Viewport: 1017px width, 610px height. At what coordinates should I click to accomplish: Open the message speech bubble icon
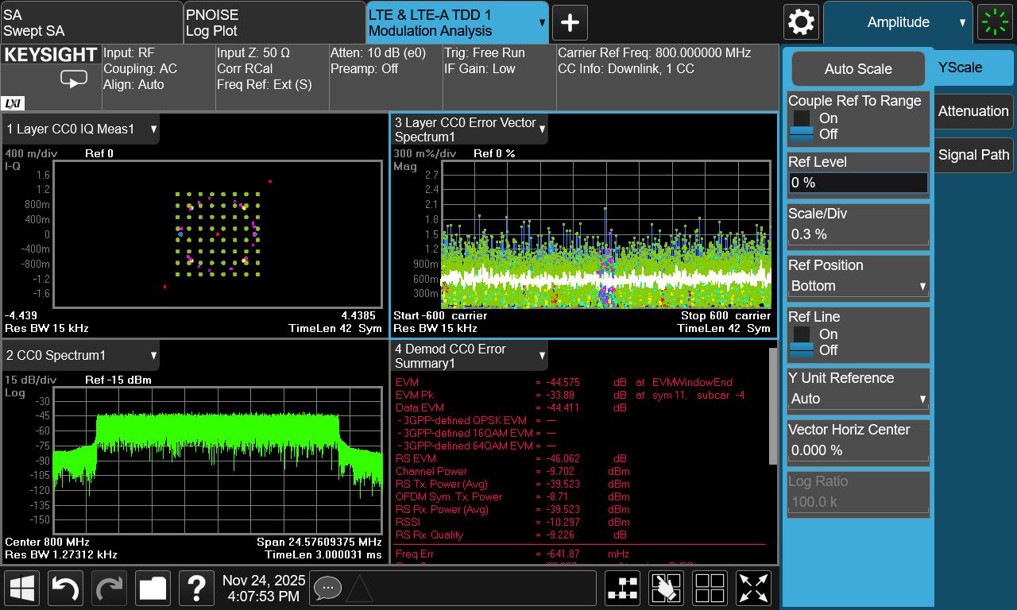tap(327, 589)
